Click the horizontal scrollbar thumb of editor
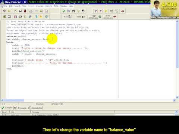179x134 pixels. pos(14,100)
